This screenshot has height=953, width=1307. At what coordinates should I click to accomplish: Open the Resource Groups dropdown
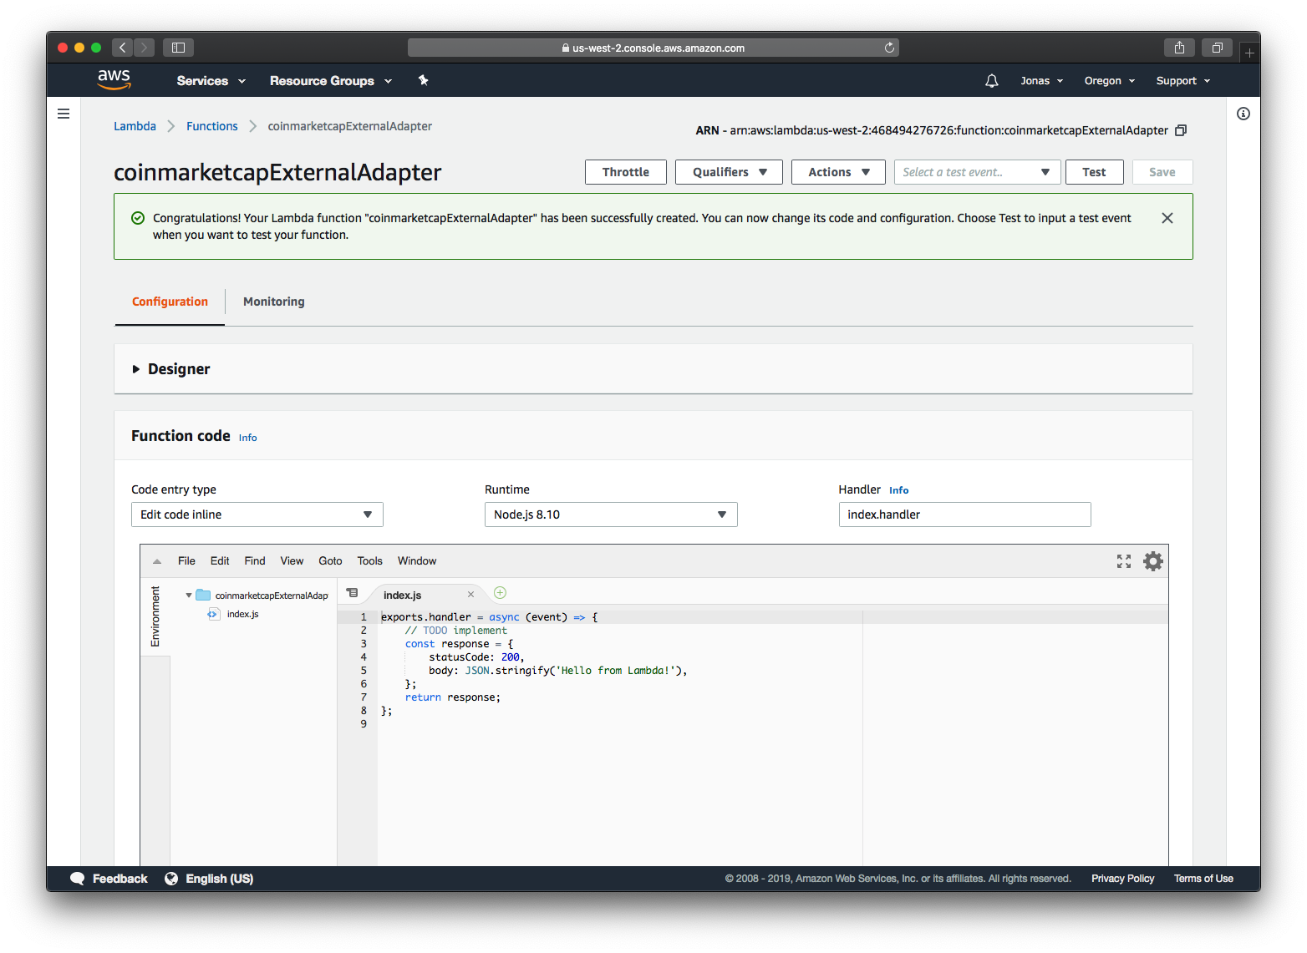tap(331, 81)
